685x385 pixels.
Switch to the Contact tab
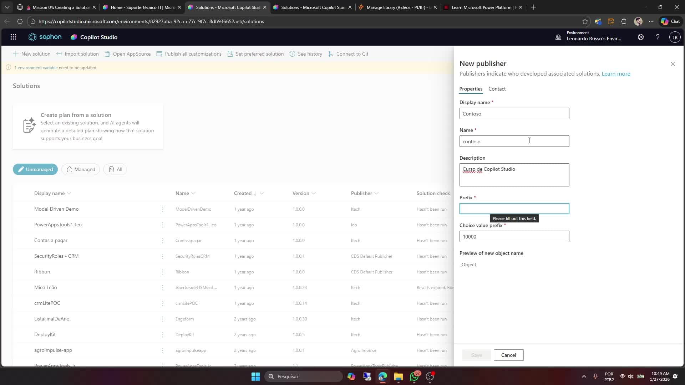497,89
